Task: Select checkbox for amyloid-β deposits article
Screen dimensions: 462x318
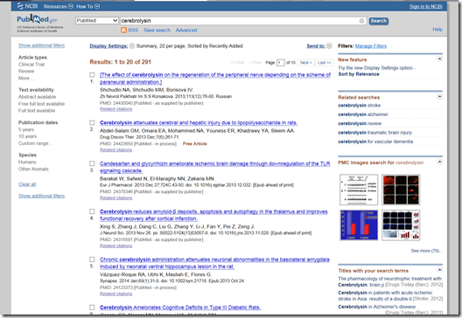Action: 92,211
